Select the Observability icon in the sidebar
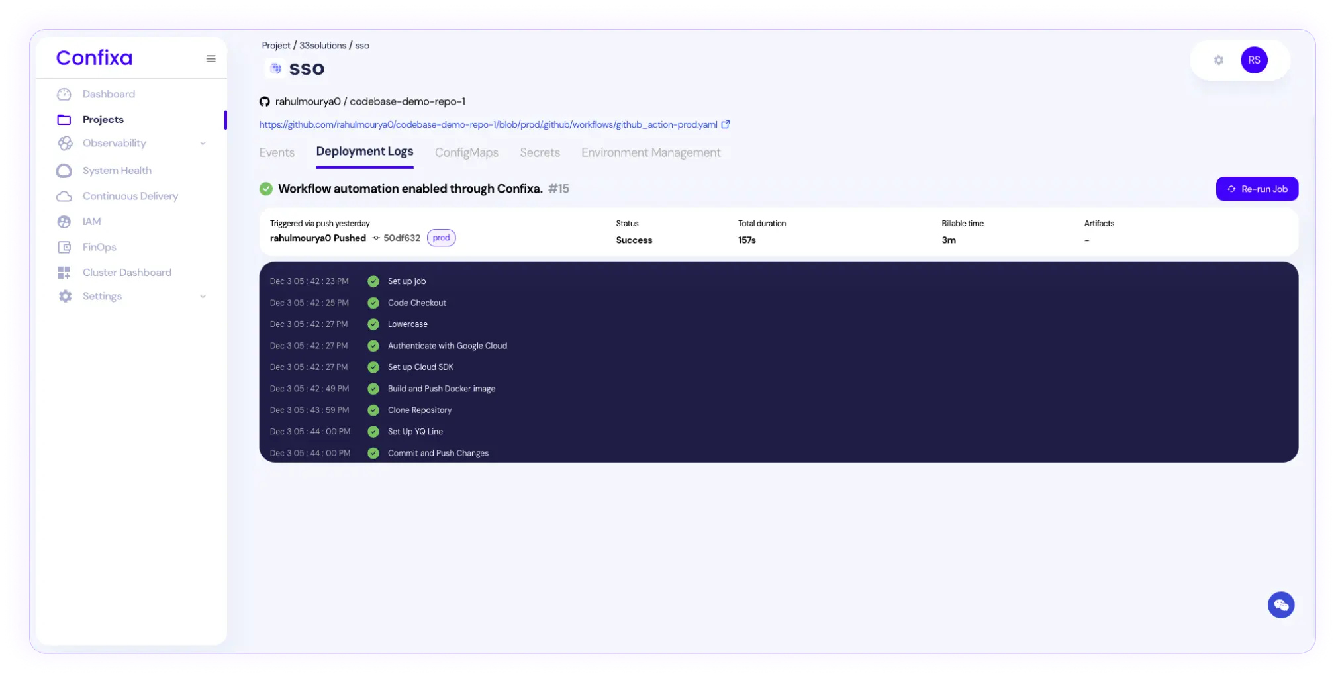 [64, 143]
